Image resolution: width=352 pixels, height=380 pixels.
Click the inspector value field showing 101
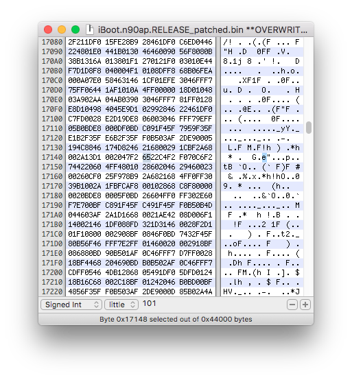click(x=150, y=303)
